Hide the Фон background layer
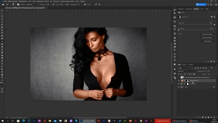The image size is (218, 123). pos(178,87)
